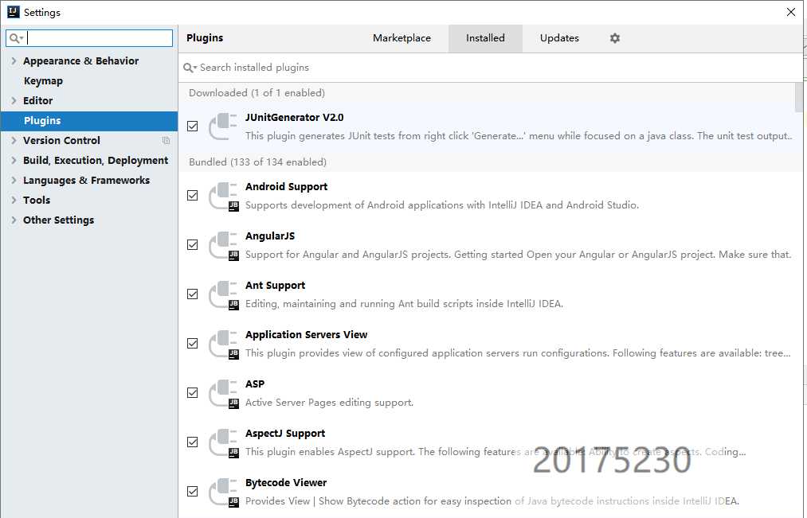Image resolution: width=807 pixels, height=518 pixels.
Task: Click the ASP plugin icon
Action: [223, 393]
